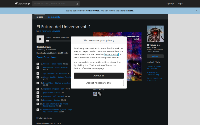Play track 3 Xpiritu - Hermoso Terremoto
The width and height of the screenshot is (200, 125).
pos(38,73)
